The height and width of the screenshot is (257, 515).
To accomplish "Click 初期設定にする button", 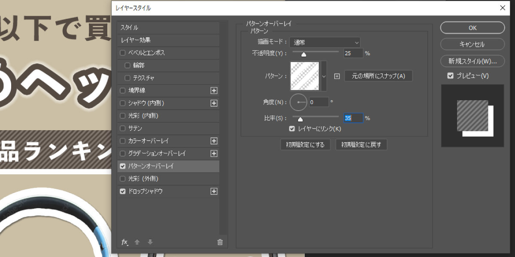I will click(305, 145).
